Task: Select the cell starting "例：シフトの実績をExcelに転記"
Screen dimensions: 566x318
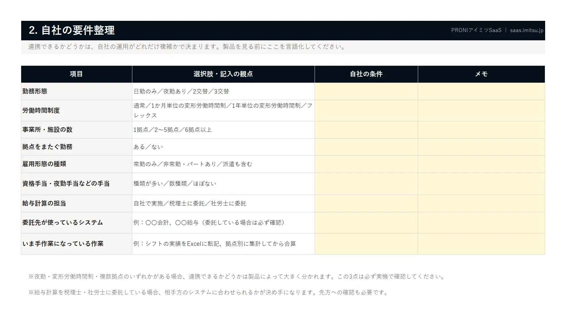Action: tap(223, 244)
